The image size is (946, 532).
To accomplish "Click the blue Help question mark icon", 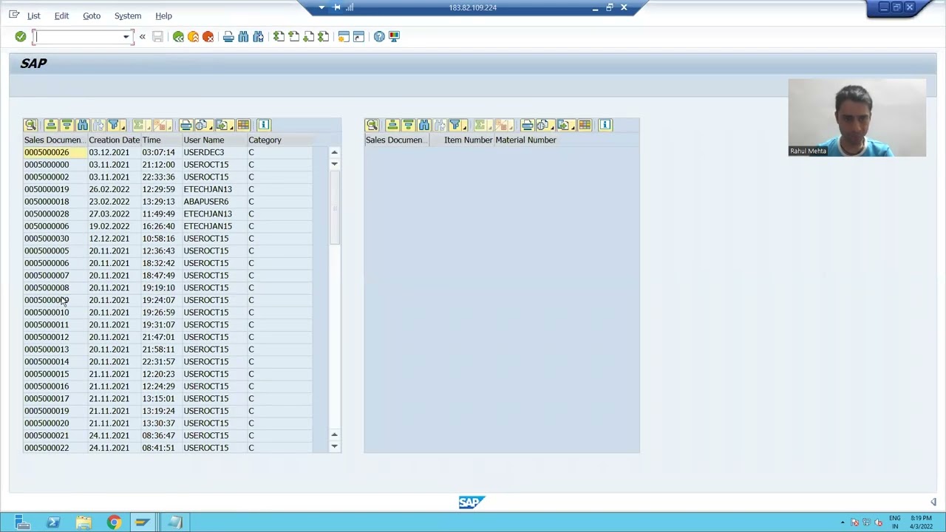I will coord(379,36).
